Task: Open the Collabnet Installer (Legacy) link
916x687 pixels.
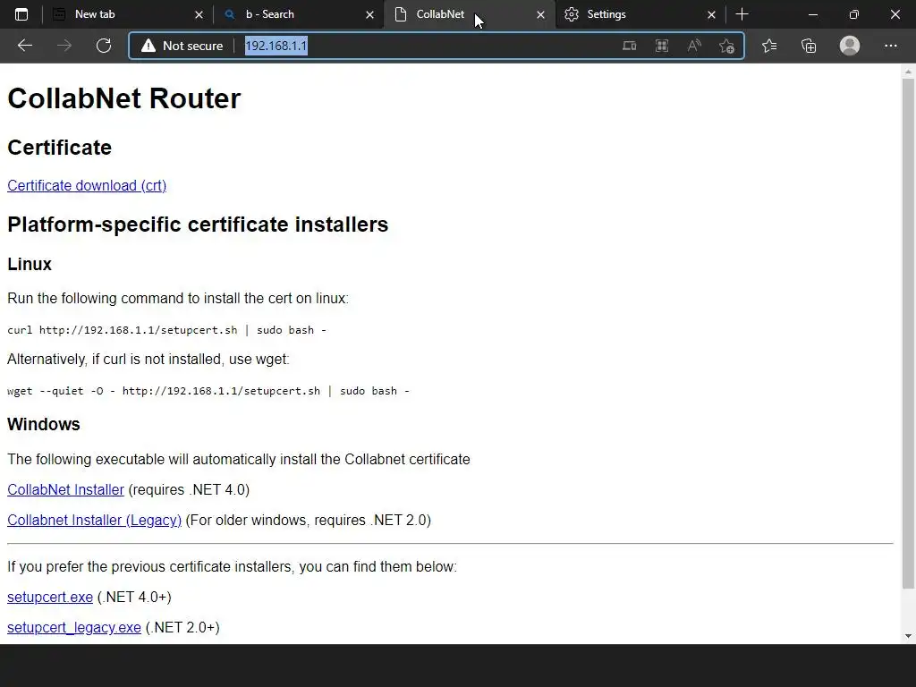Action: [x=94, y=520]
